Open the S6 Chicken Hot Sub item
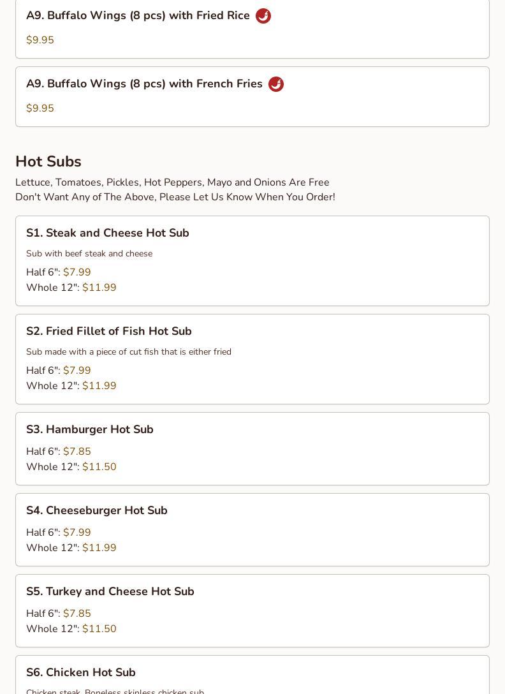The height and width of the screenshot is (694, 505). tap(81, 673)
